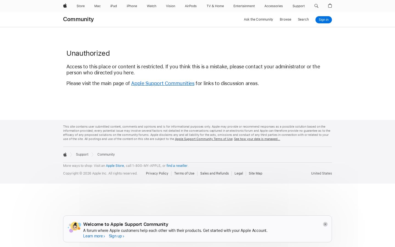This screenshot has width=395, height=247.
Task: Open the AirPods menu
Action: (x=191, y=6)
